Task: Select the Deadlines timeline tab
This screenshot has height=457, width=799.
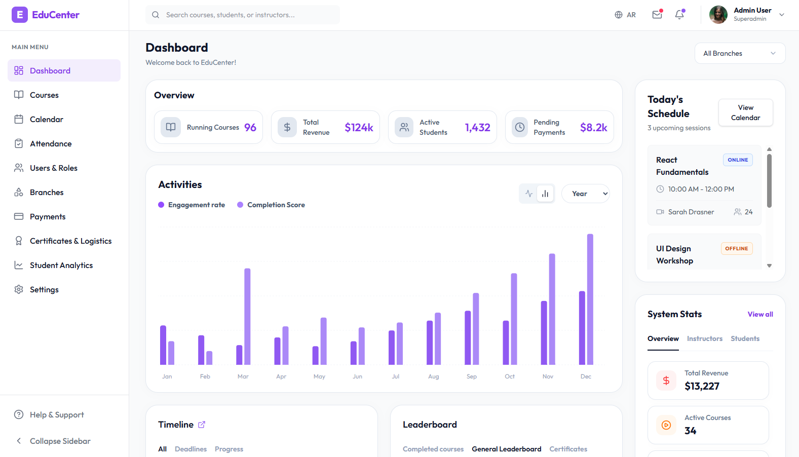Action: (x=191, y=449)
